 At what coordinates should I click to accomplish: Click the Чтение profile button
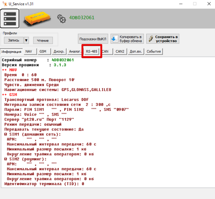click(43, 41)
